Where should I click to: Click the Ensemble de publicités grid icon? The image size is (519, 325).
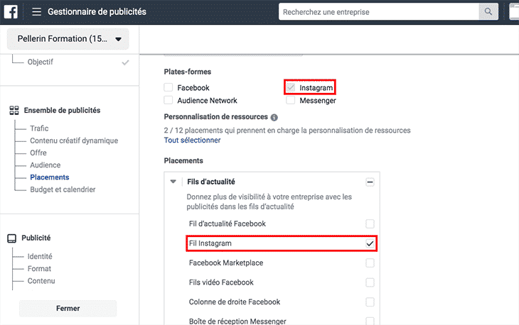click(14, 111)
